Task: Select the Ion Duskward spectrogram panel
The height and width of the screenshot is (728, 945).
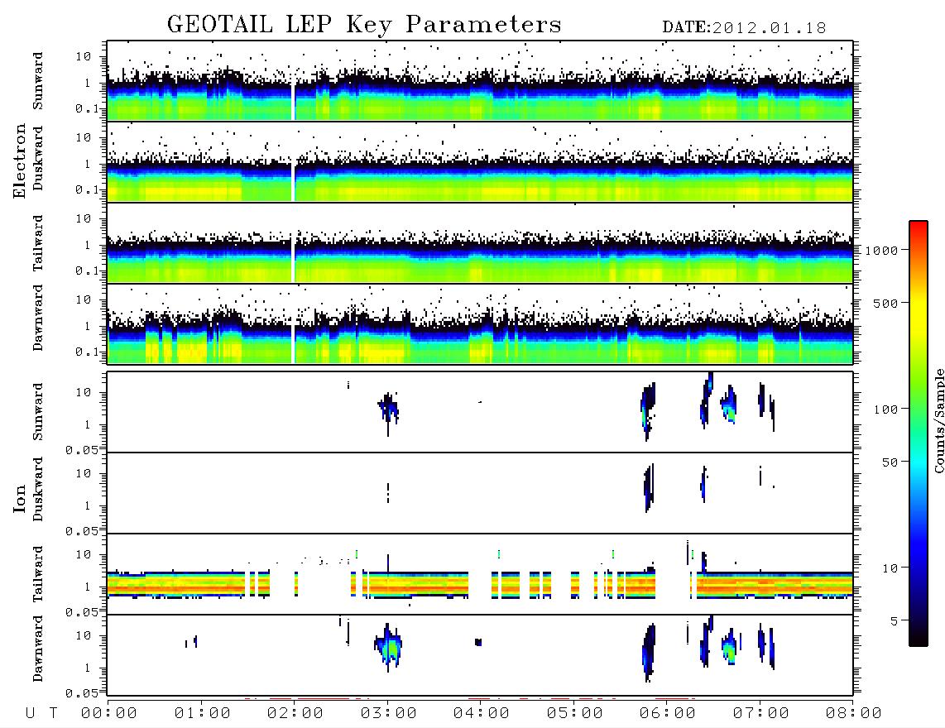Action: 480,493
